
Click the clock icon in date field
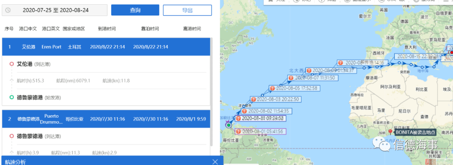[x=8, y=10]
